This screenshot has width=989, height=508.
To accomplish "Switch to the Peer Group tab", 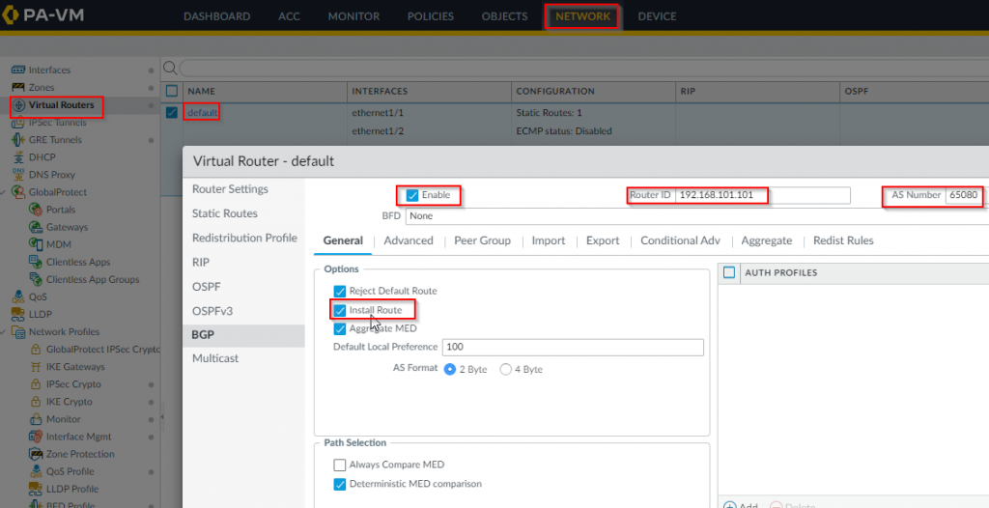I will point(483,240).
